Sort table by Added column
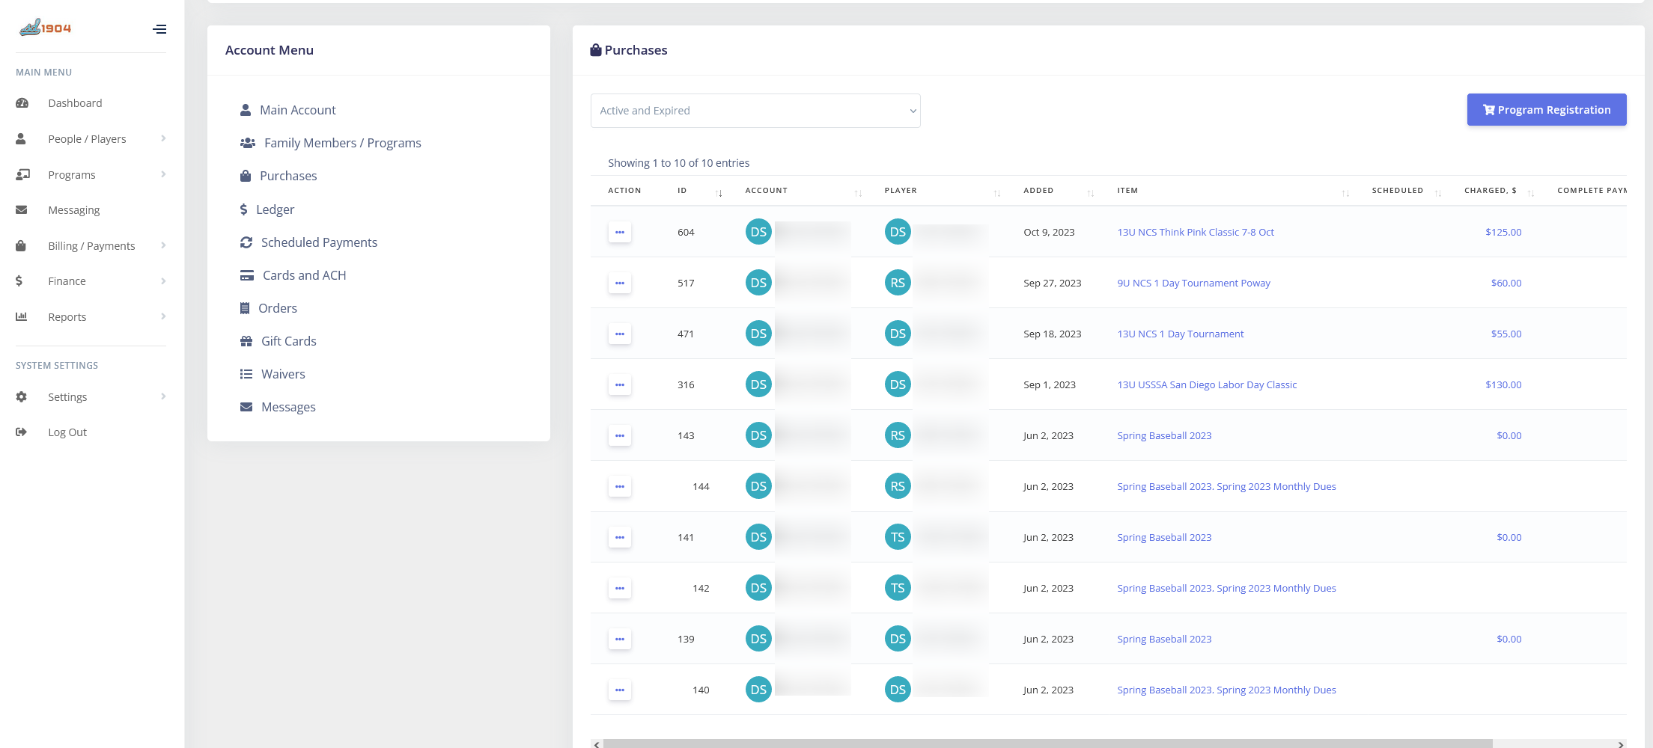The image size is (1653, 748). click(1059, 191)
